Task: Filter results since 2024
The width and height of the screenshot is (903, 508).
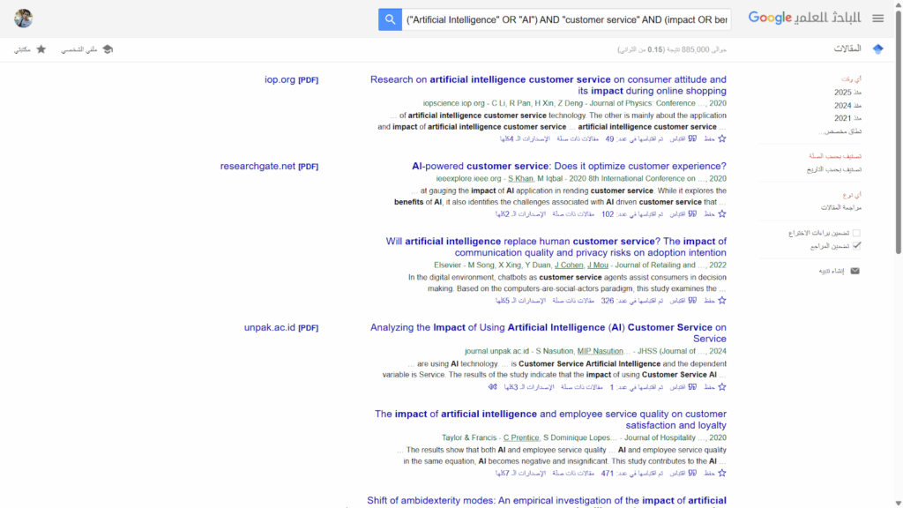Action: pos(847,106)
